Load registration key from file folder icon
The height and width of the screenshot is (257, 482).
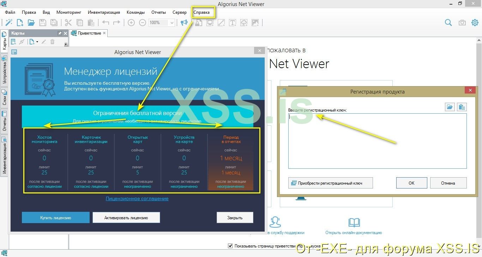tap(450, 107)
